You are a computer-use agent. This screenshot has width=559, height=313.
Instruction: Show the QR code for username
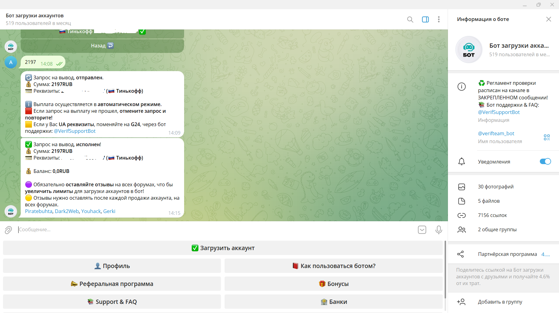[547, 137]
